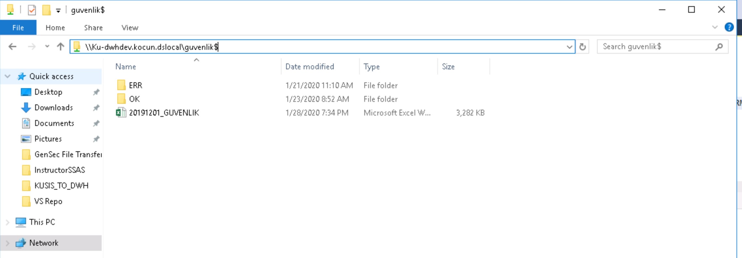Click in the Search guvenlik$ field

pos(655,47)
